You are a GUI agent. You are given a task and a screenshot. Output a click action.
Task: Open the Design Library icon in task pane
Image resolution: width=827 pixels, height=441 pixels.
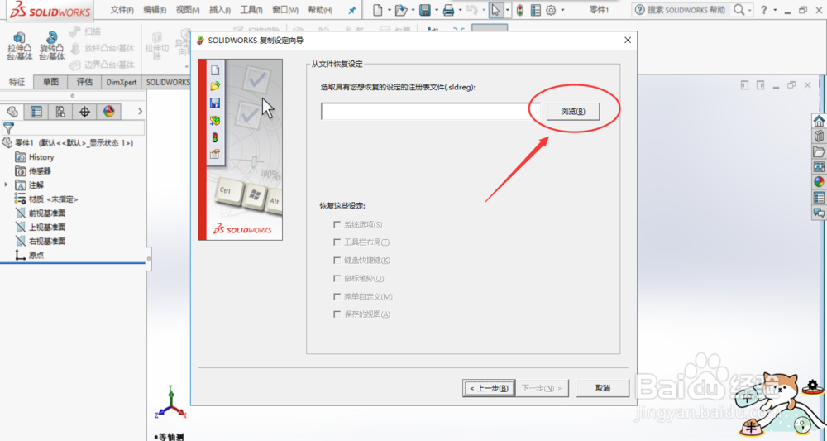819,136
